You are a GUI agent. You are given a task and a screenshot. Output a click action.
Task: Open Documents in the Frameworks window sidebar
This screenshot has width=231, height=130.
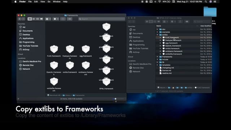tap(26, 31)
